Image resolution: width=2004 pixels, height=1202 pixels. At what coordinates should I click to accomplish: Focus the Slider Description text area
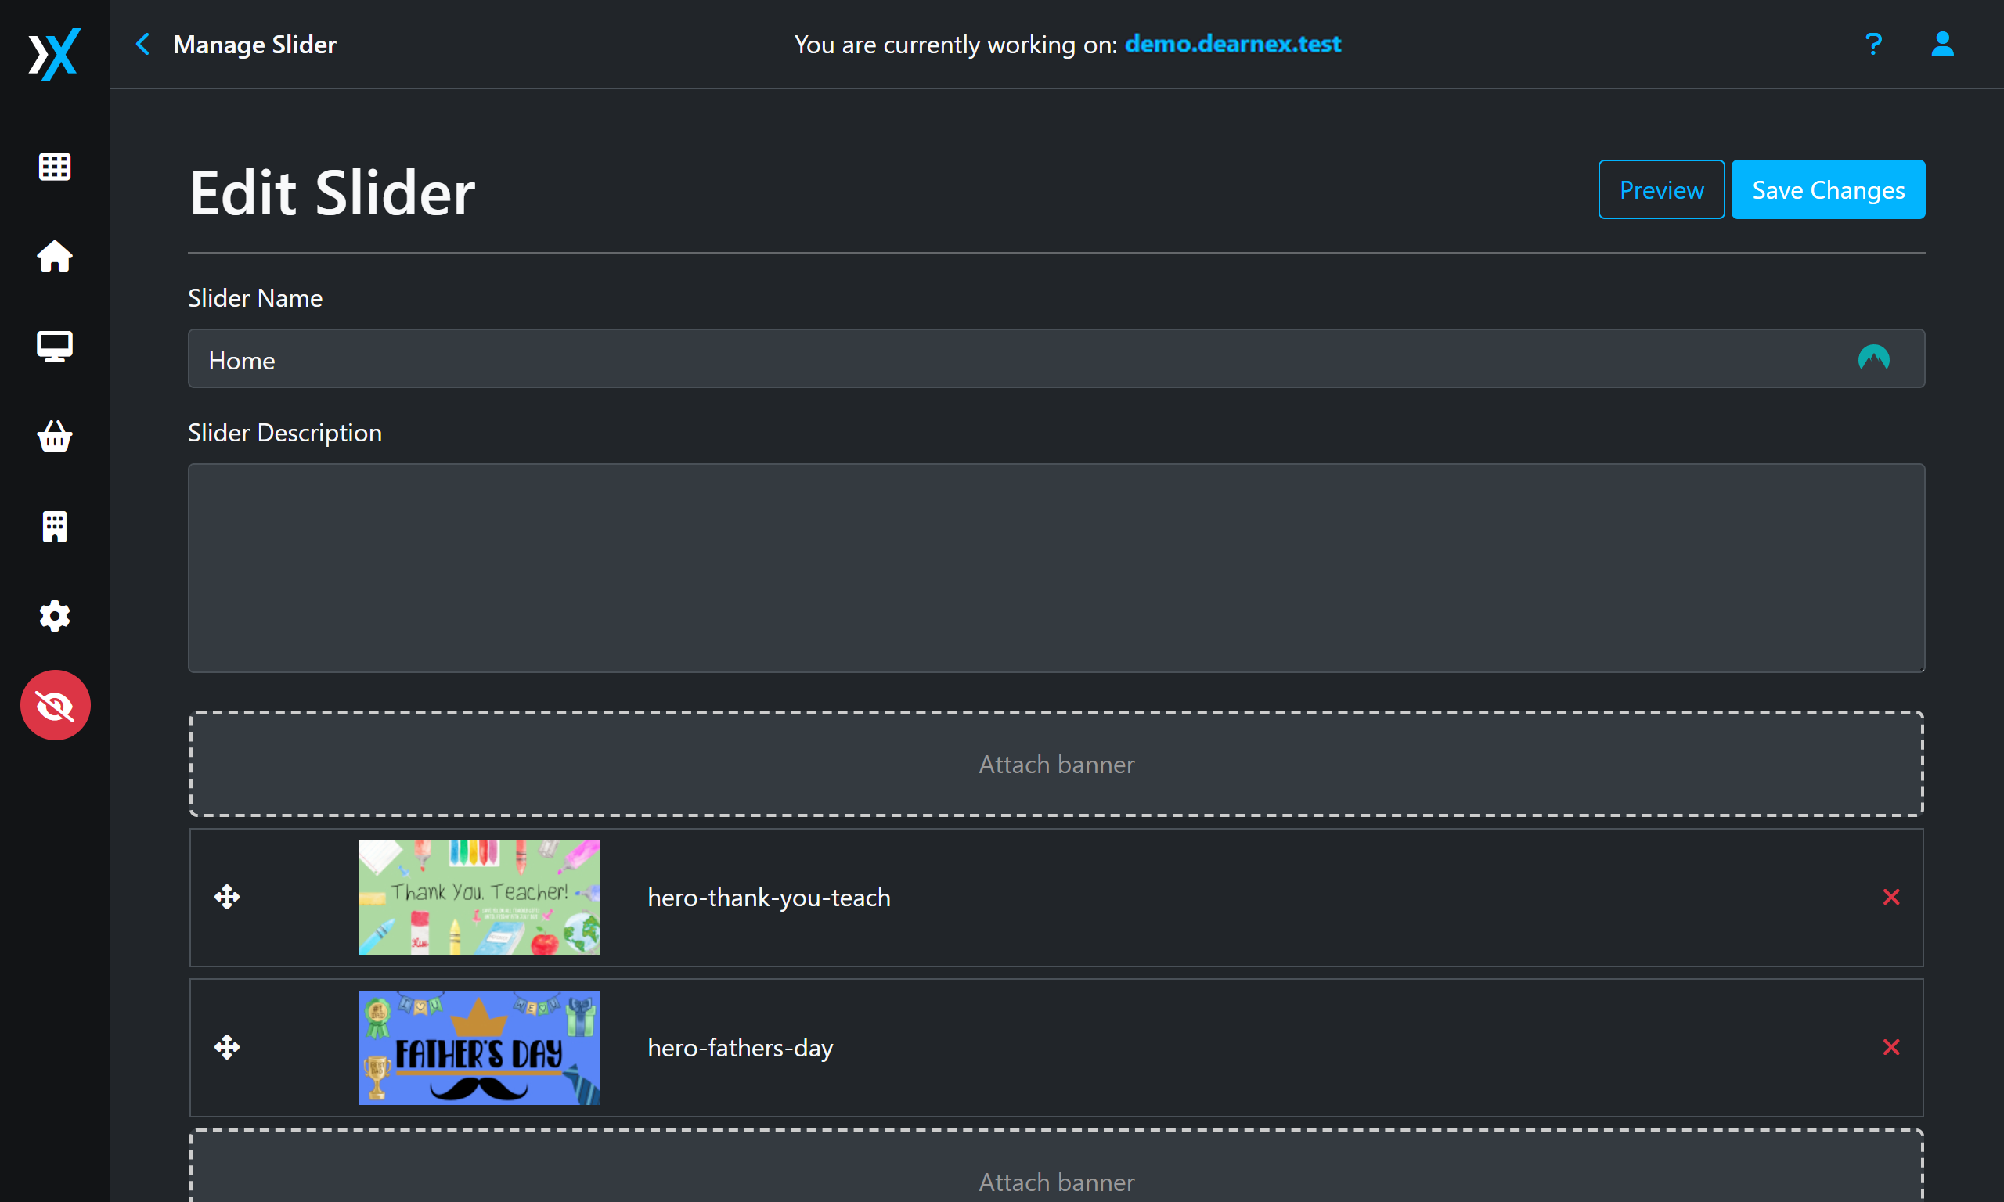tap(1055, 568)
